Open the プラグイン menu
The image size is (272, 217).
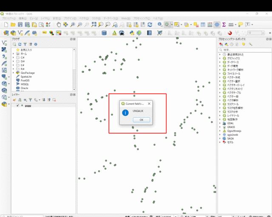(70, 18)
